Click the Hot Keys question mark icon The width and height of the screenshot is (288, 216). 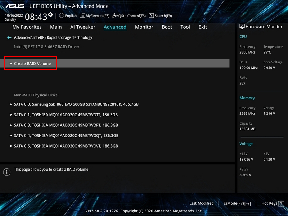coord(281,203)
